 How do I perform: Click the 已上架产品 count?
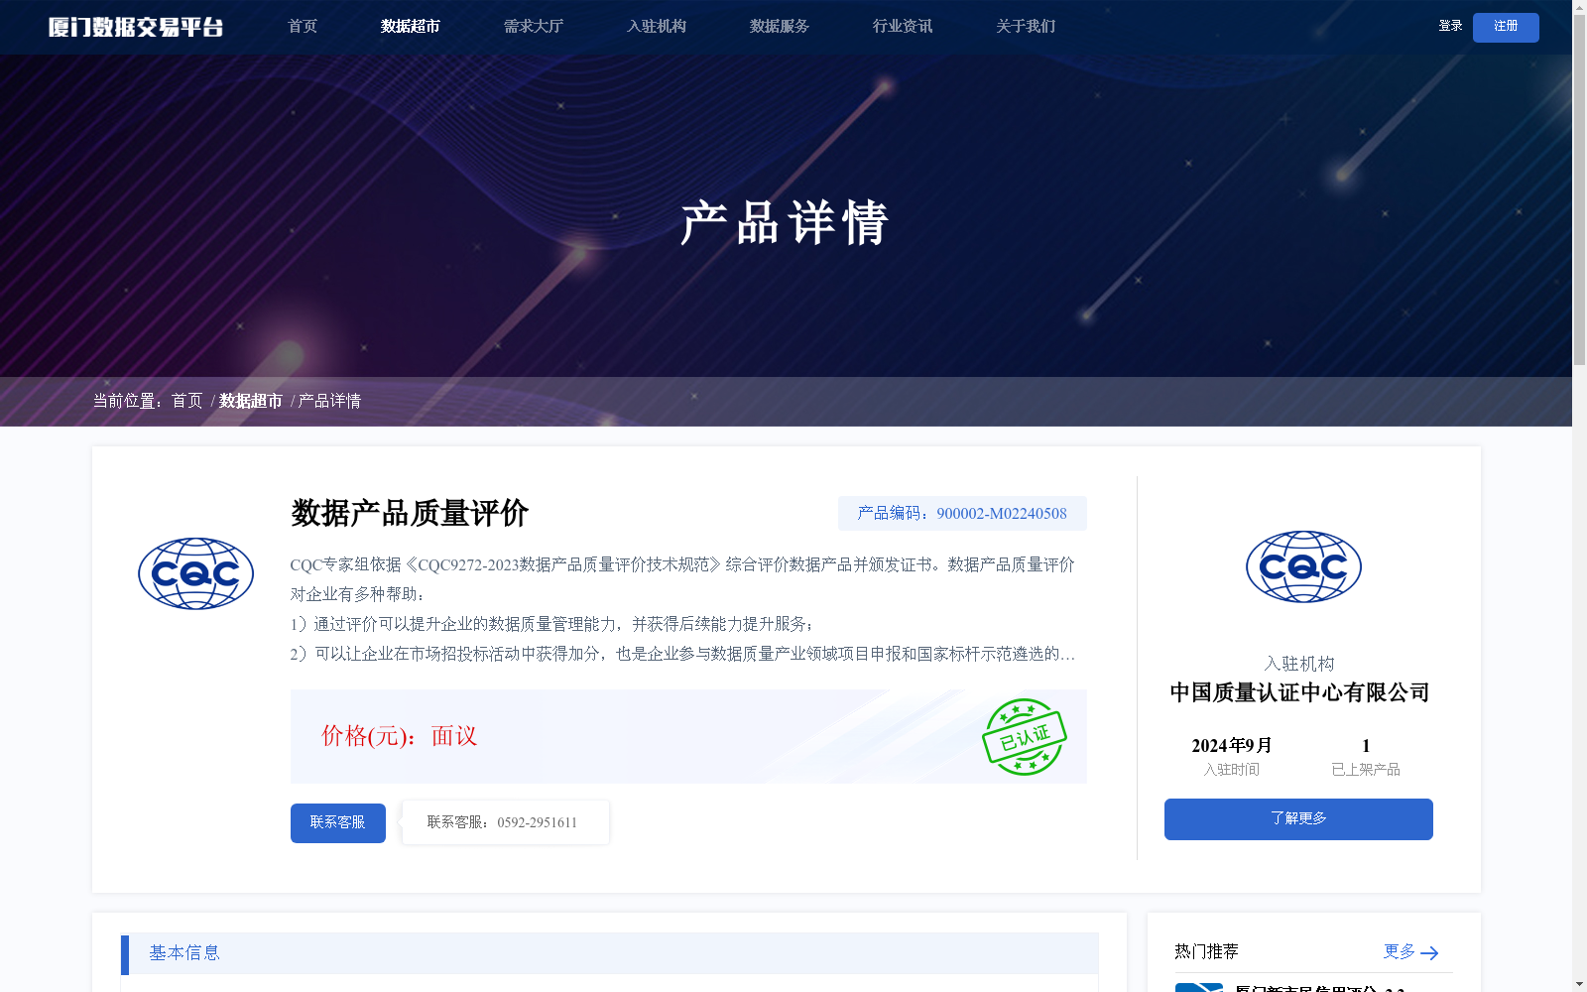(1366, 746)
